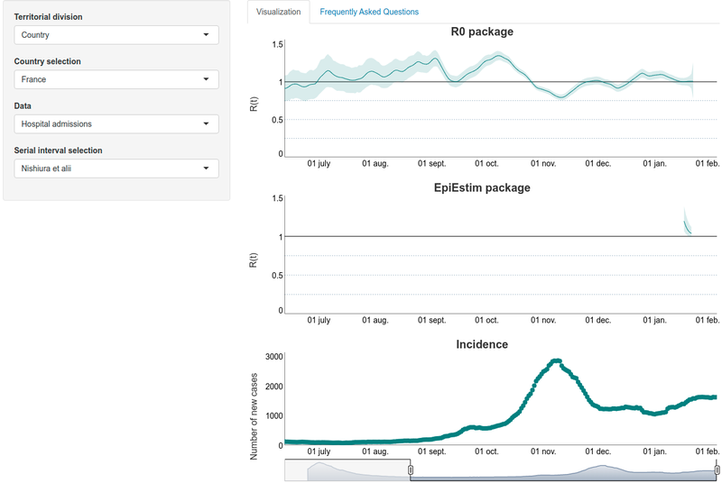722x483 pixels.
Task: Open the Frequently Asked Questions tab
Action: (x=369, y=13)
